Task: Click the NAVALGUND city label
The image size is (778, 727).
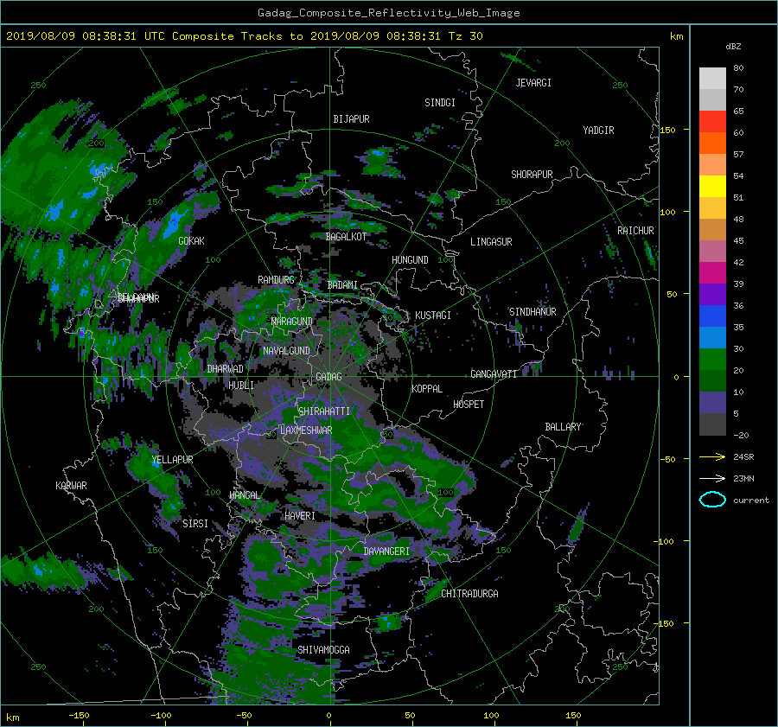Action: (286, 351)
